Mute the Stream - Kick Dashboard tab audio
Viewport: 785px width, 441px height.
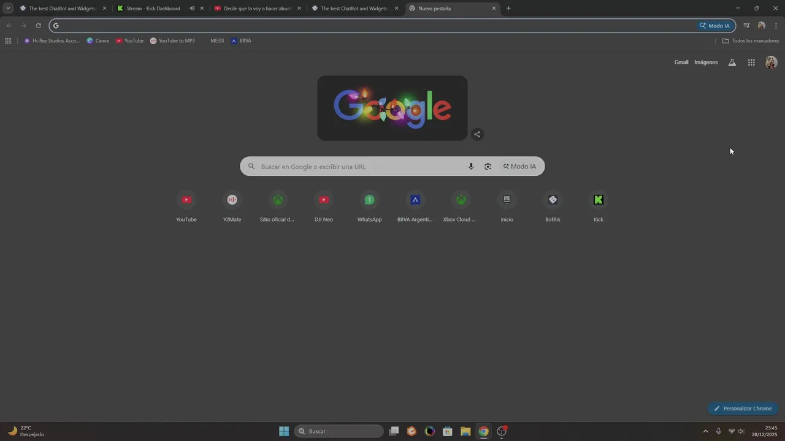pyautogui.click(x=192, y=9)
